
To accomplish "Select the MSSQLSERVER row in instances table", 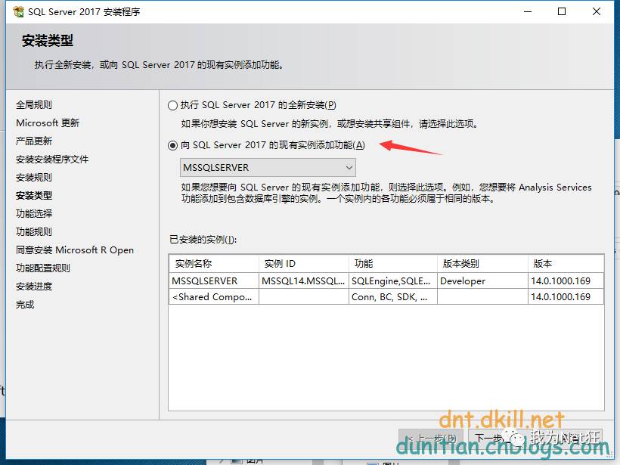I will pyautogui.click(x=386, y=281).
